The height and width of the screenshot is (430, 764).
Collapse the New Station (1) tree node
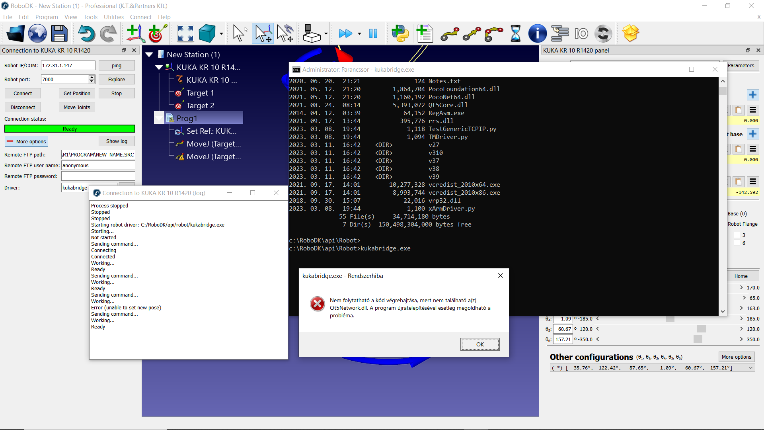click(149, 55)
